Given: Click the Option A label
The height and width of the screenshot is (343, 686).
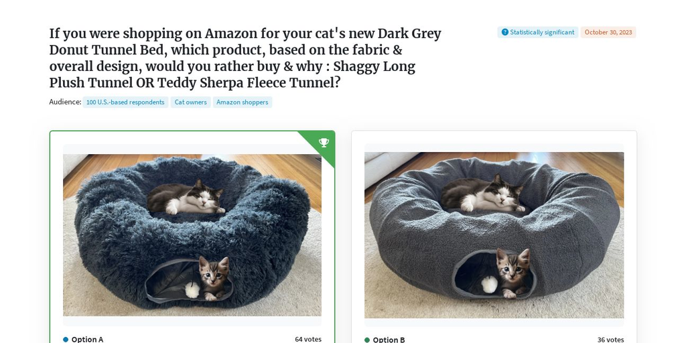Looking at the screenshot, I should (x=87, y=339).
